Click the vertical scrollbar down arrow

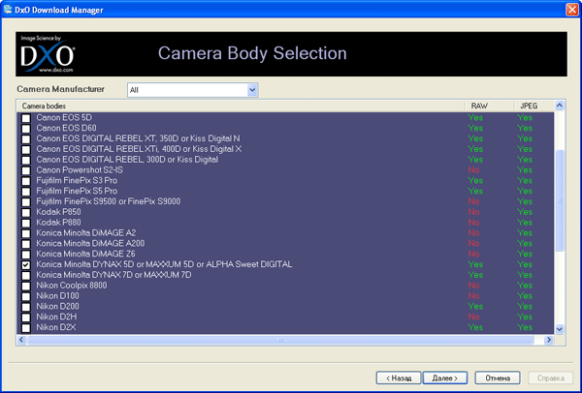point(560,329)
